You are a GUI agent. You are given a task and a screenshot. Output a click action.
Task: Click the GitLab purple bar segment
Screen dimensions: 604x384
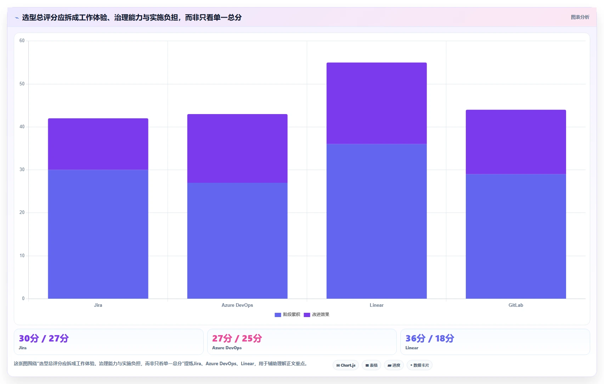(x=516, y=142)
